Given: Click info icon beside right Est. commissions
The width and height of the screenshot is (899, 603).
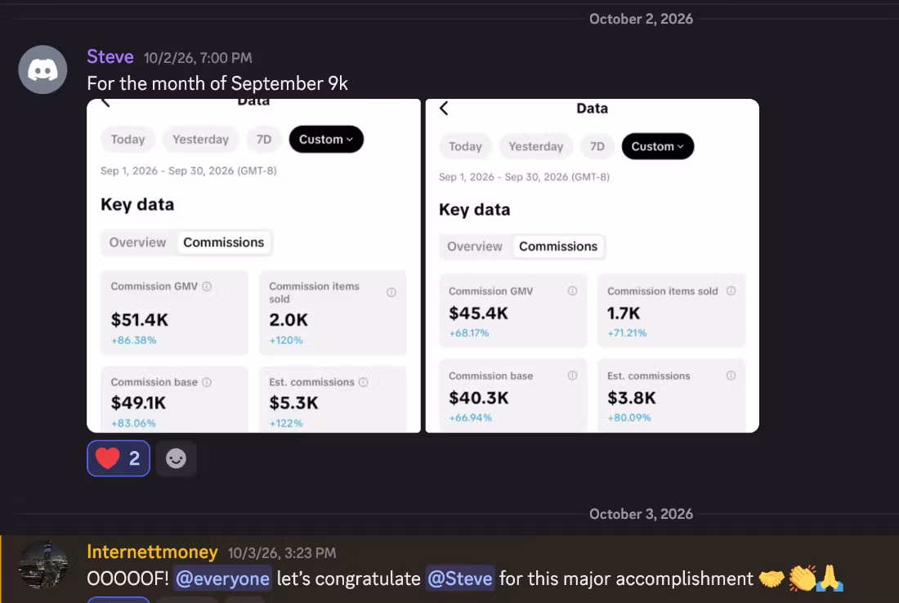Looking at the screenshot, I should pyautogui.click(x=731, y=375).
